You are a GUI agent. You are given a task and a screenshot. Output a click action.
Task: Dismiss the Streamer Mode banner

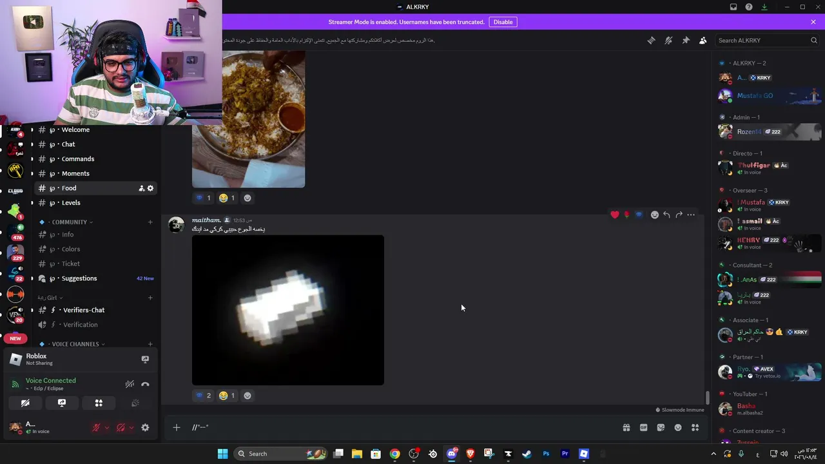point(813,22)
